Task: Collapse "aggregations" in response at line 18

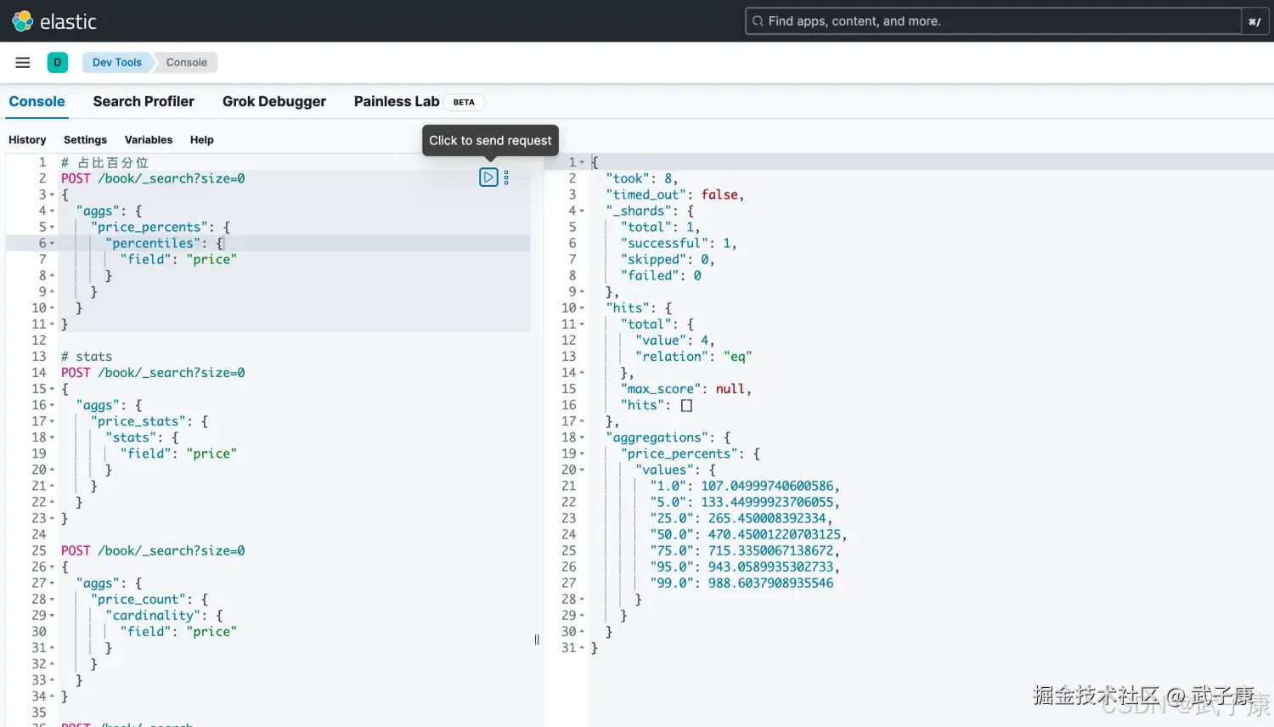Action: (x=582, y=438)
